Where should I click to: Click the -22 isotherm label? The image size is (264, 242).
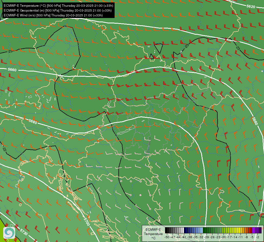(4, 149)
